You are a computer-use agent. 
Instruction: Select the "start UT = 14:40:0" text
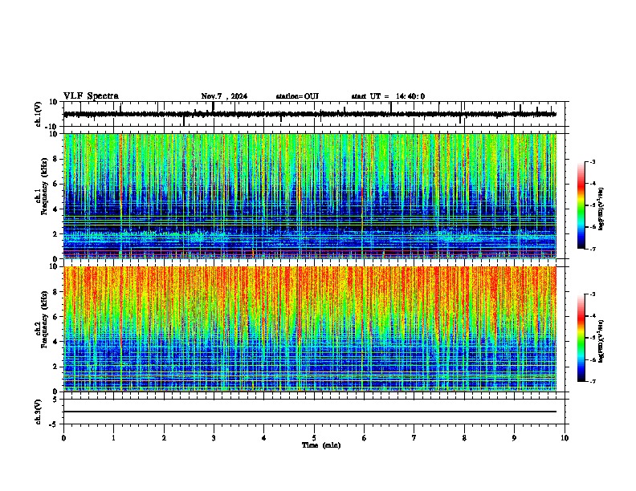click(x=388, y=96)
